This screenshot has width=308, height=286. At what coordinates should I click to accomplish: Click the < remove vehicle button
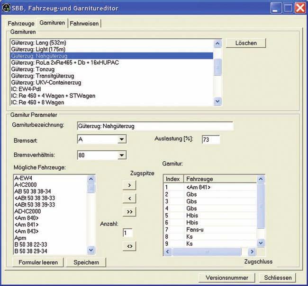click(129, 199)
